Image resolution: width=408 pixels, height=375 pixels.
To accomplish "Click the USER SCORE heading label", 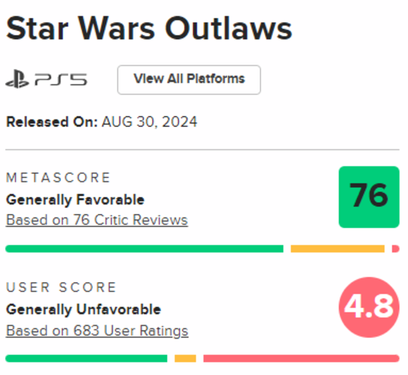I will tap(61, 287).
